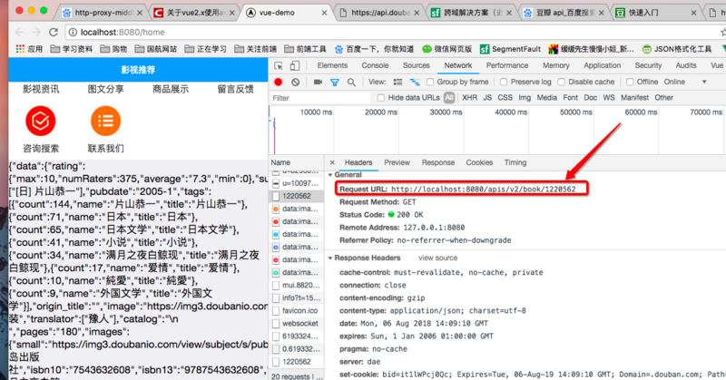Switch to http-proxy-middleware browser tab
Screen dimensions: 726x380
click(103, 13)
